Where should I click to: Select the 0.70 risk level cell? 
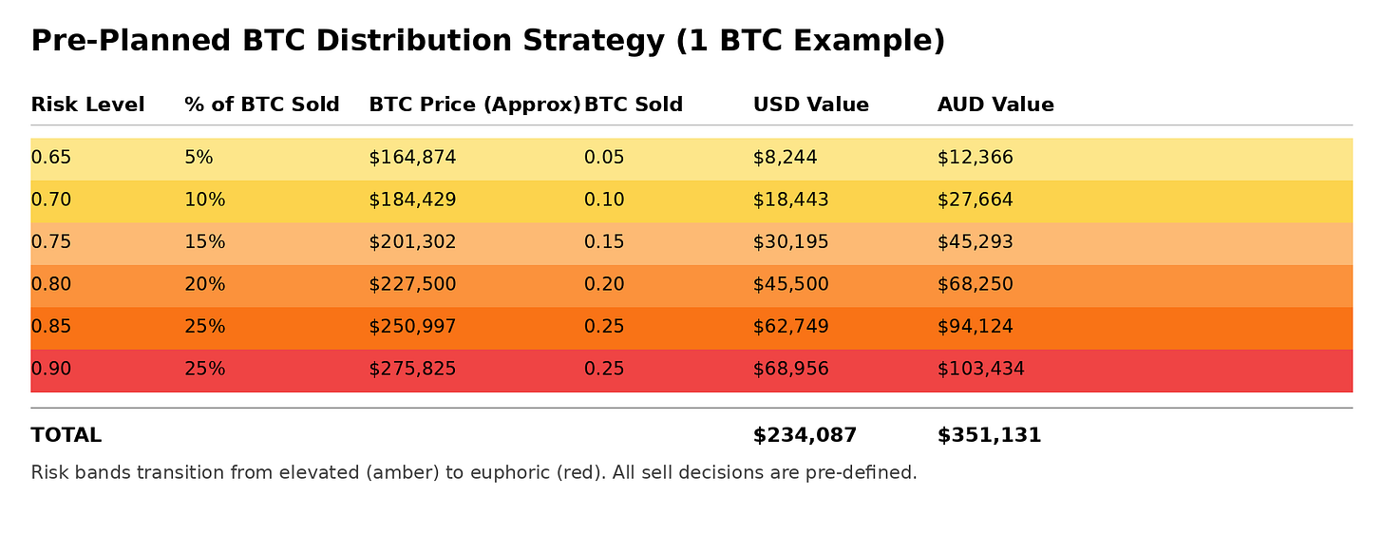tap(51, 200)
